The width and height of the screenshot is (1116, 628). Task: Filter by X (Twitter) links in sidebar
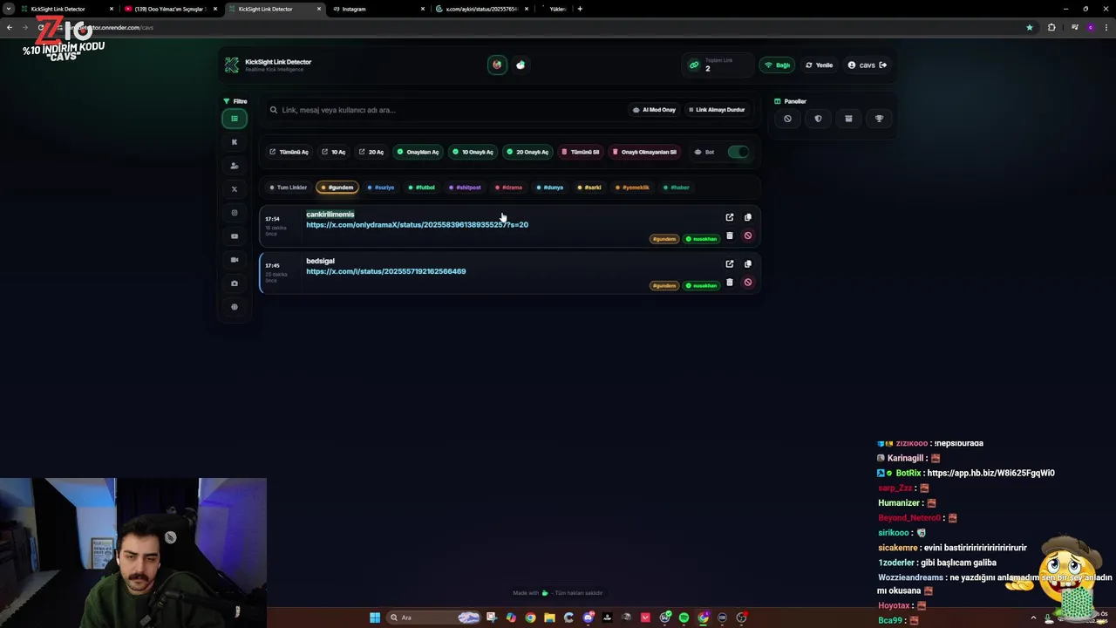pyautogui.click(x=234, y=189)
